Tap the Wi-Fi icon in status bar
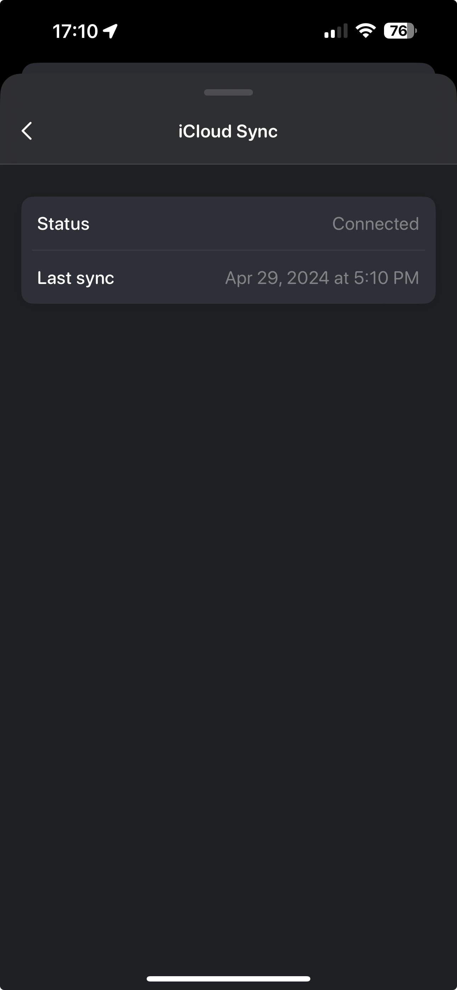This screenshot has width=457, height=990. click(366, 31)
